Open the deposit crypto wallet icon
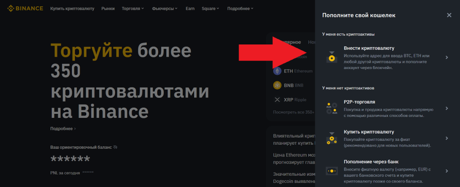 point(332,57)
